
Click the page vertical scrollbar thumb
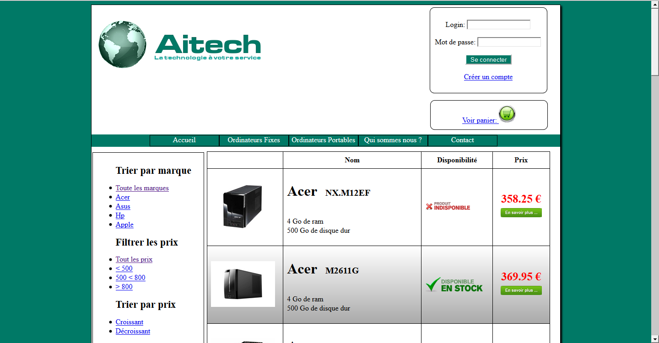tap(655, 41)
